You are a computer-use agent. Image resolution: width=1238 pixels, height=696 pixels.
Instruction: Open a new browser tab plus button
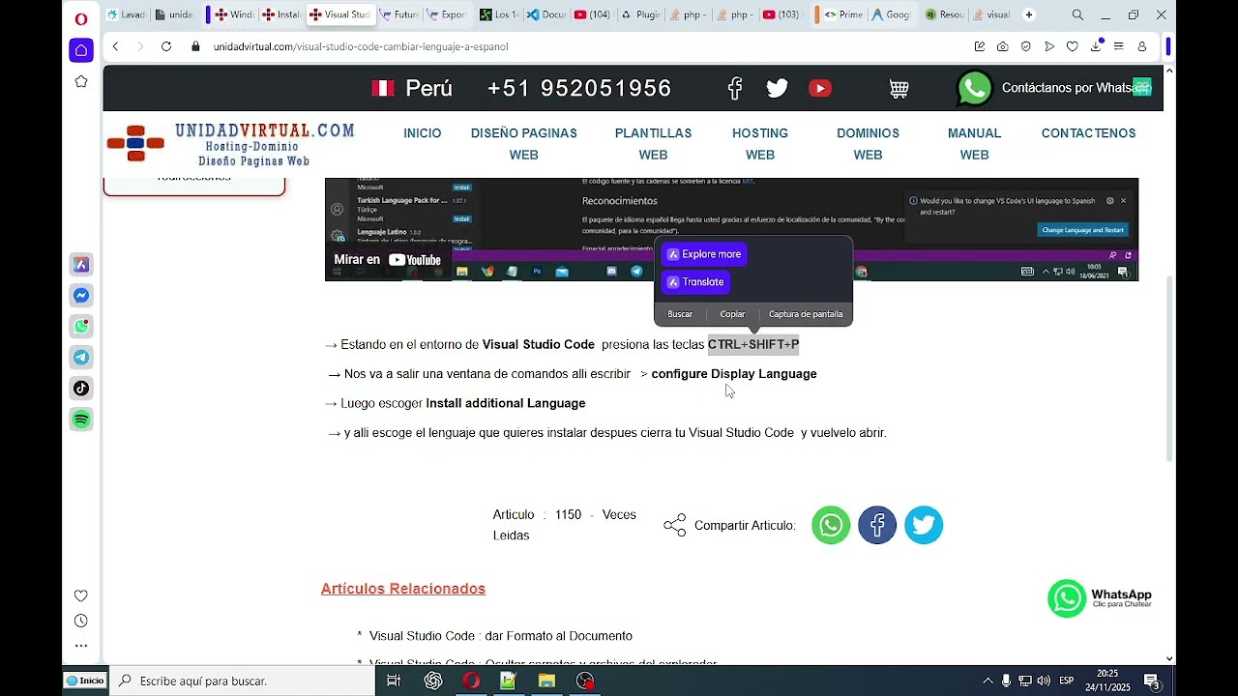pyautogui.click(x=1029, y=14)
